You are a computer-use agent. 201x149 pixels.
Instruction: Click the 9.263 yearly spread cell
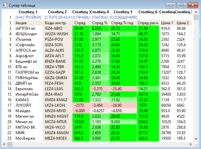123,122
